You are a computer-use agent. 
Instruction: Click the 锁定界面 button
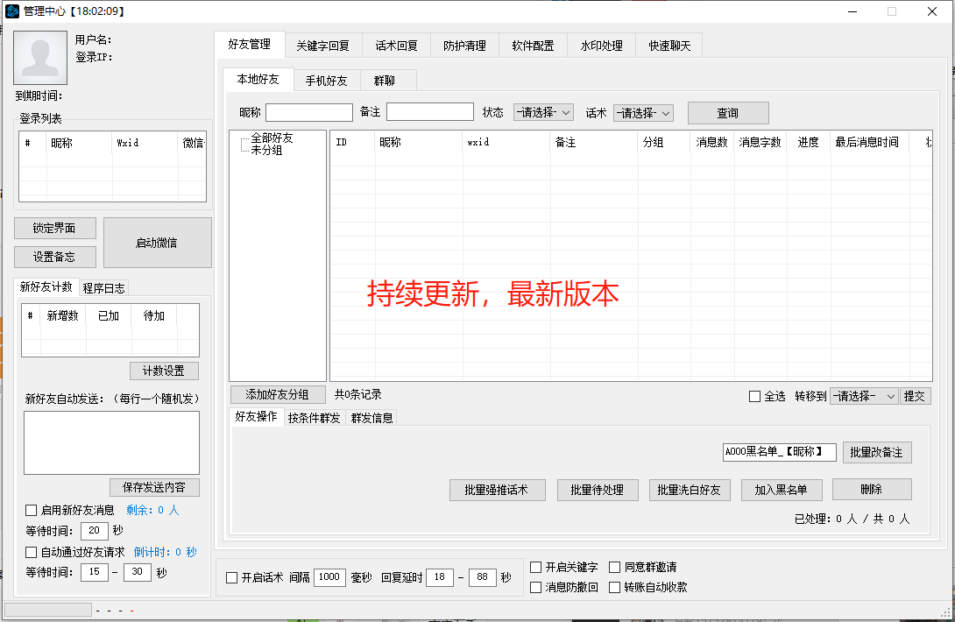[55, 228]
